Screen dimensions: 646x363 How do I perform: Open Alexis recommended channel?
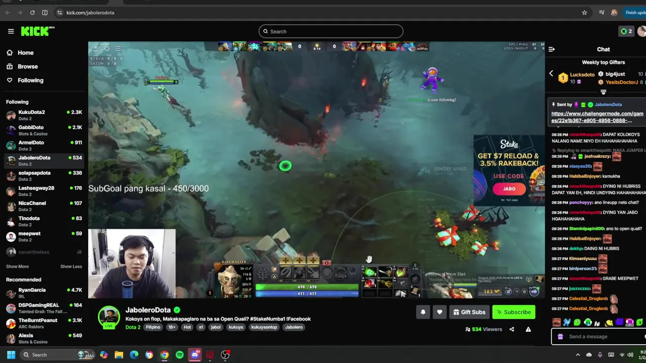coord(44,338)
